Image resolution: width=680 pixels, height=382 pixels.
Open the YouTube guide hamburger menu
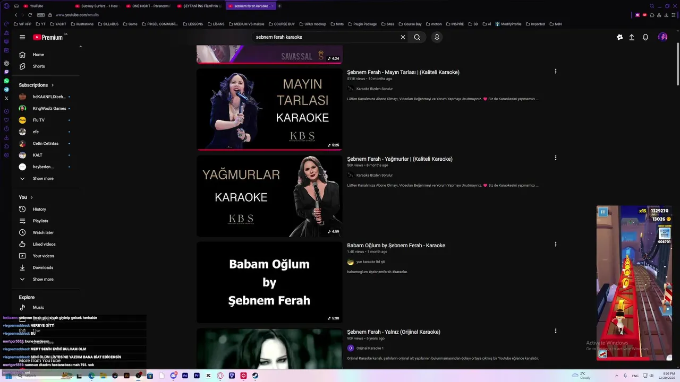tap(22, 37)
